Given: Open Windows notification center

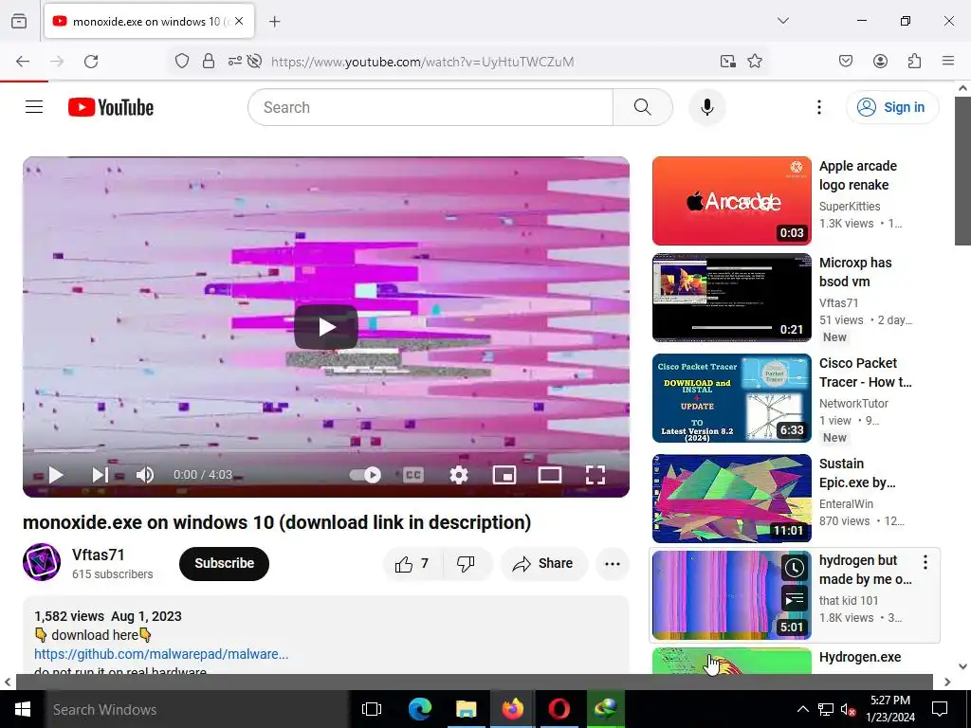Looking at the screenshot, I should [940, 709].
